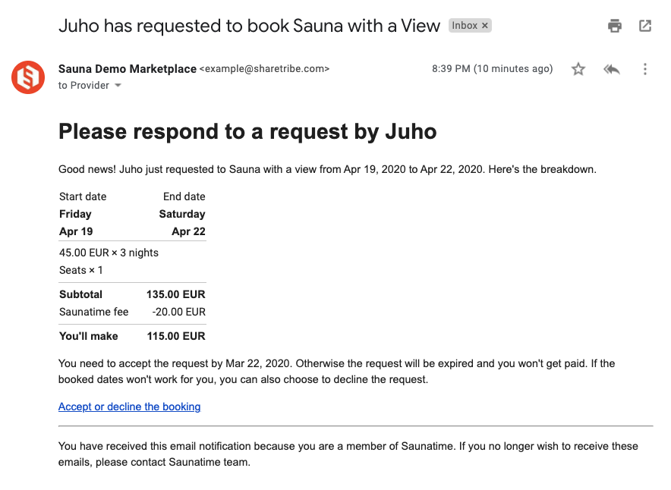The height and width of the screenshot is (490, 671).
Task: Click the email subject line at top
Action: tap(249, 26)
